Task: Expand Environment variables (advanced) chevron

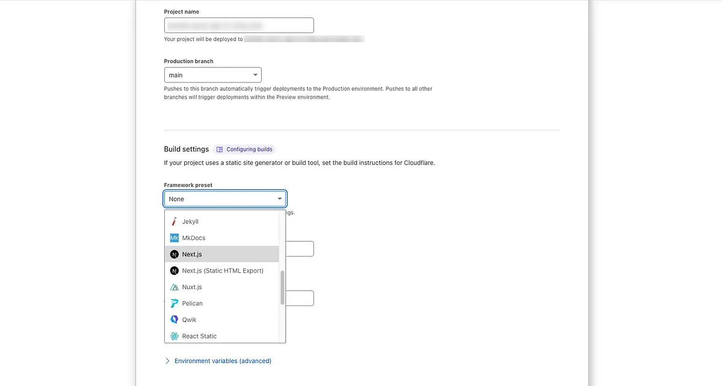Action: 167,361
